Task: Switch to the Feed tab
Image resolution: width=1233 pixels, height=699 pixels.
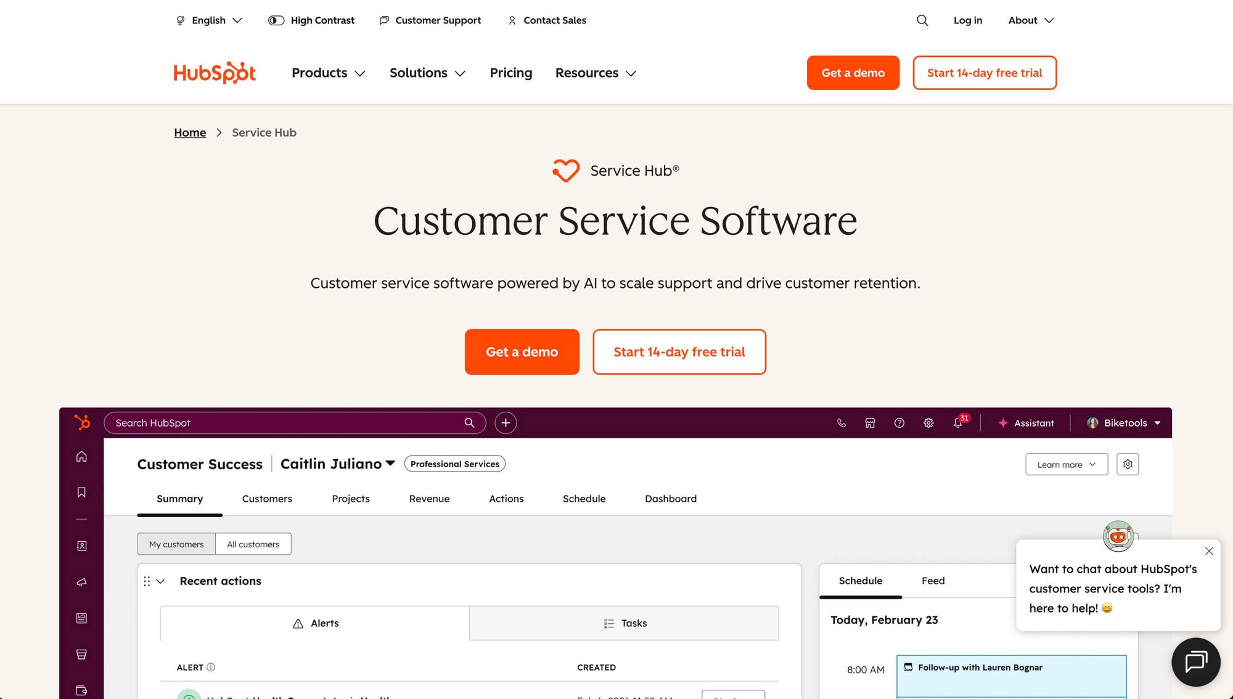Action: (933, 581)
